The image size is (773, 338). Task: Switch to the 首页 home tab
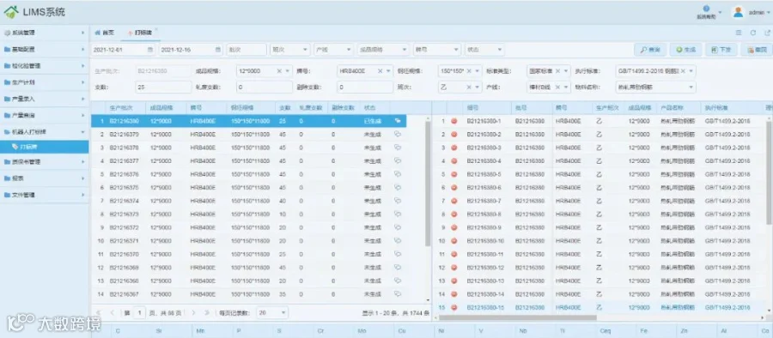[x=104, y=33]
